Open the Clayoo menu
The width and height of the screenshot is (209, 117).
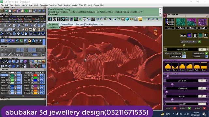[x=96, y=5]
